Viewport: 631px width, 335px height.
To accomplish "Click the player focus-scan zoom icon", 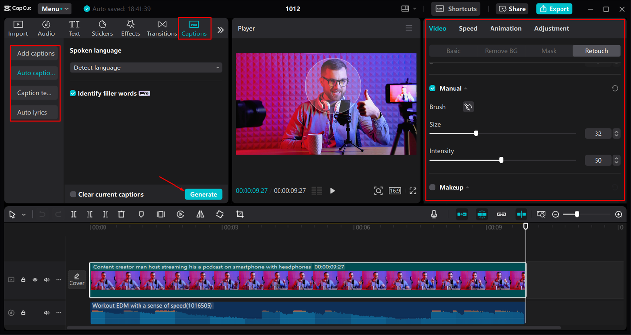I will click(x=378, y=191).
